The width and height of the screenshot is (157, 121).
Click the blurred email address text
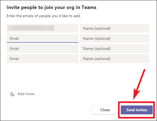tap(31, 28)
